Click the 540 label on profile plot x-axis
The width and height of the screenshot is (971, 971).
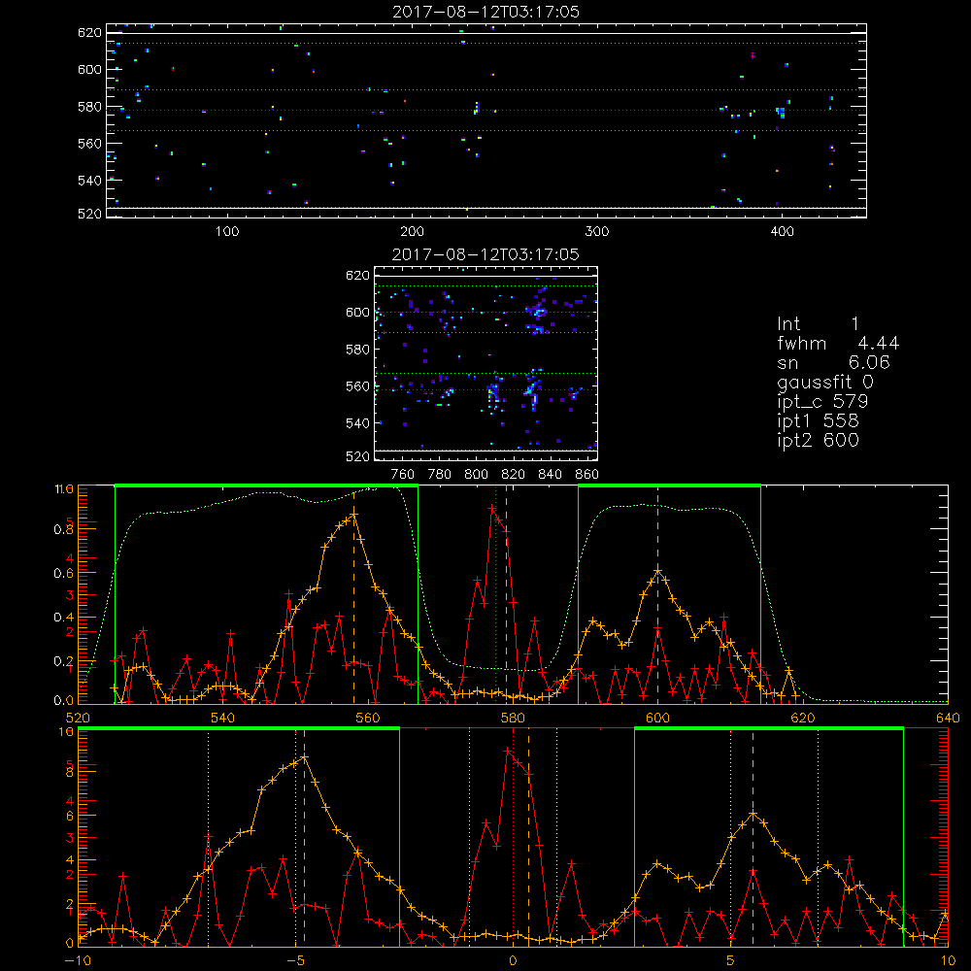(223, 718)
